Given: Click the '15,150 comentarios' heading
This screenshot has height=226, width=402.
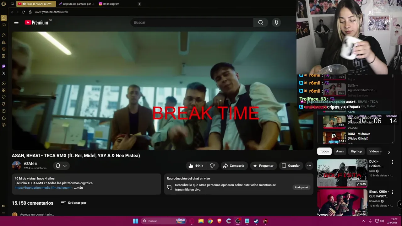Looking at the screenshot, I should coord(33,203).
